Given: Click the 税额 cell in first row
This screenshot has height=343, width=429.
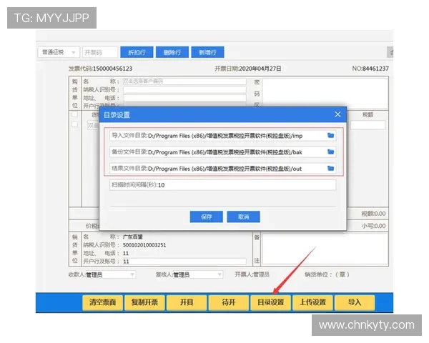Looking at the screenshot, I should coord(368,125).
